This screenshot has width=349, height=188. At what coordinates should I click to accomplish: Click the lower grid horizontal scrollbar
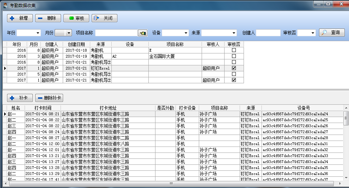coord(171,183)
